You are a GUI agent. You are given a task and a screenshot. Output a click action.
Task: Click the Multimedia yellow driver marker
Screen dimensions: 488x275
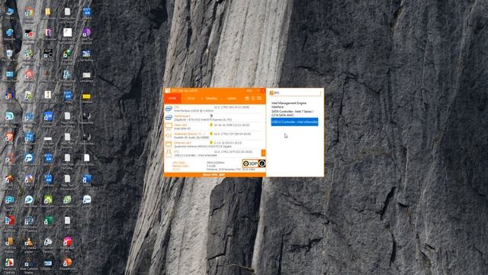point(211,134)
